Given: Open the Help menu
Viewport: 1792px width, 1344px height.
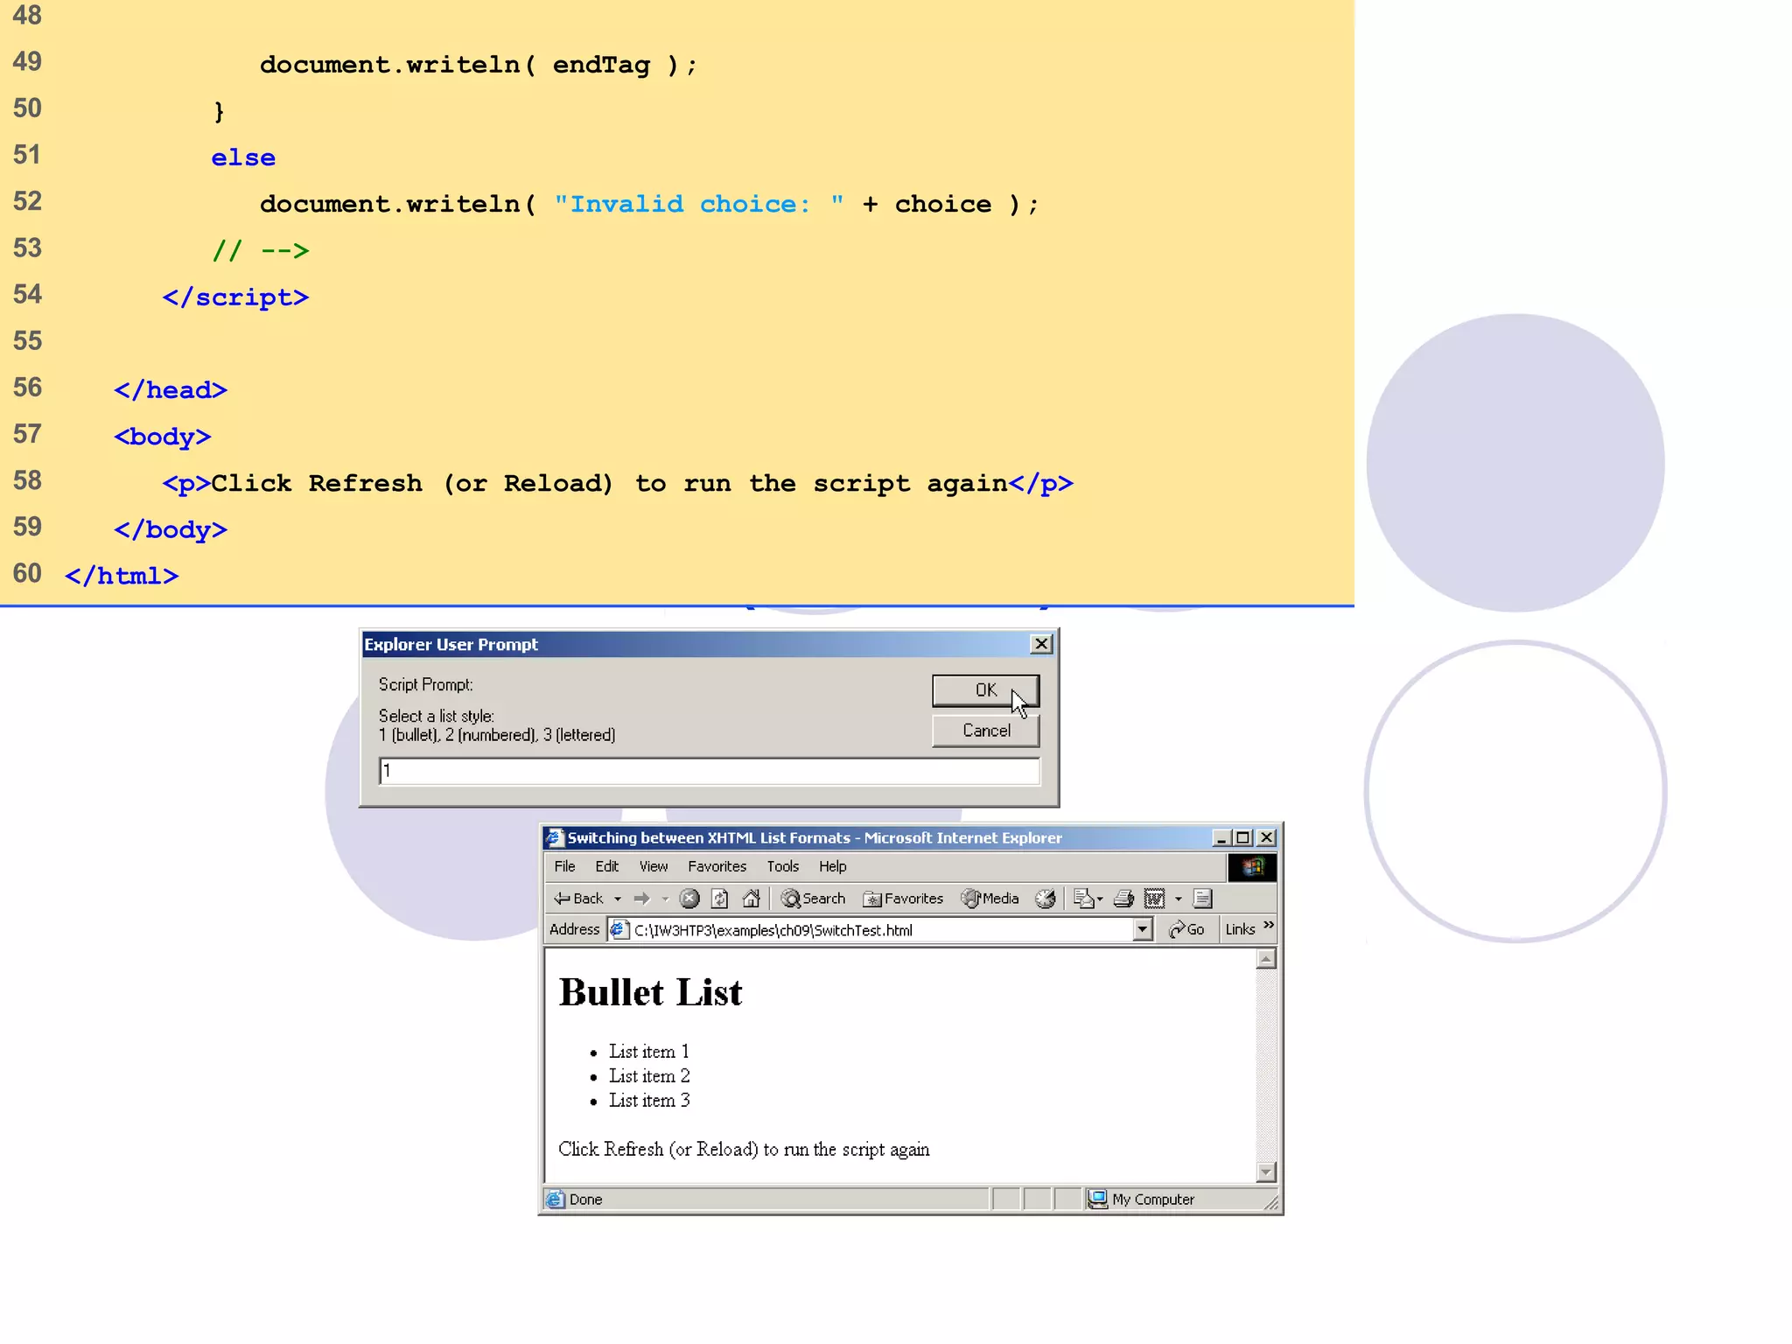Looking at the screenshot, I should click(833, 866).
